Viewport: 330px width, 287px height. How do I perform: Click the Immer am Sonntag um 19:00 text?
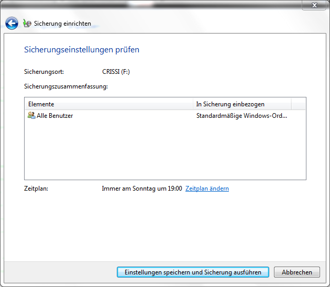141,189
